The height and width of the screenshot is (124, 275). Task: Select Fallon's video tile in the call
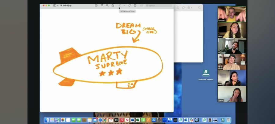tap(232, 30)
